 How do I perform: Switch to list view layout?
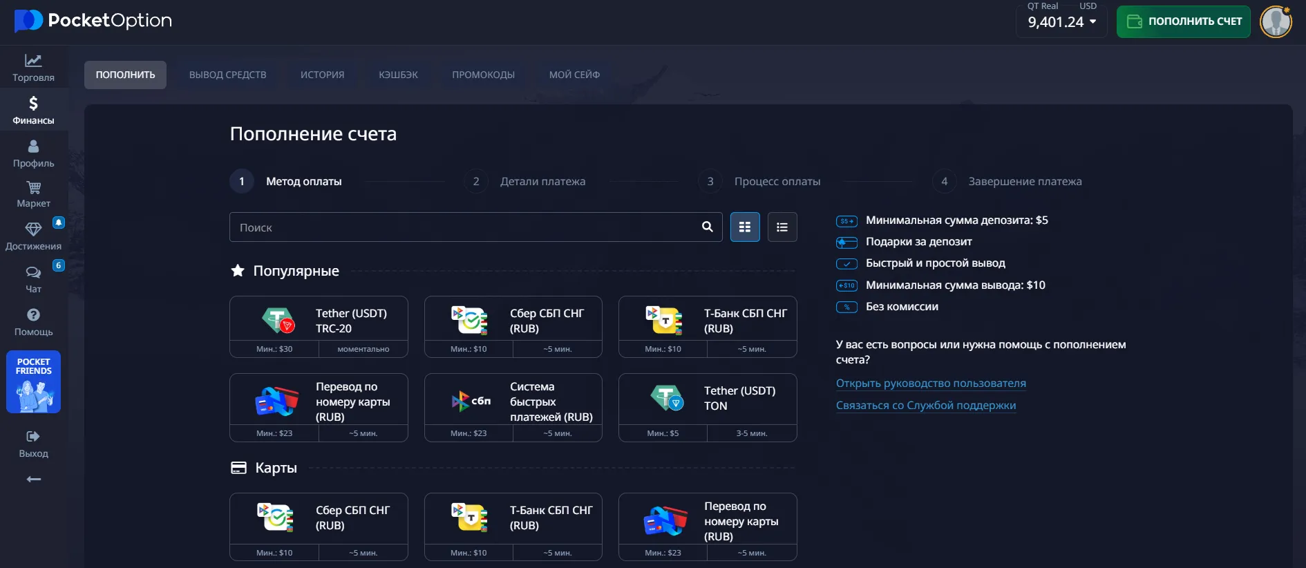(x=782, y=227)
